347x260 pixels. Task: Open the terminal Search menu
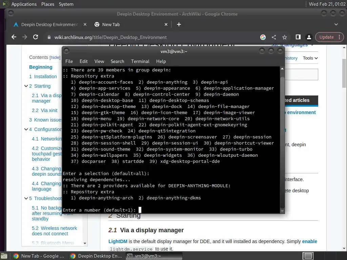click(117, 62)
